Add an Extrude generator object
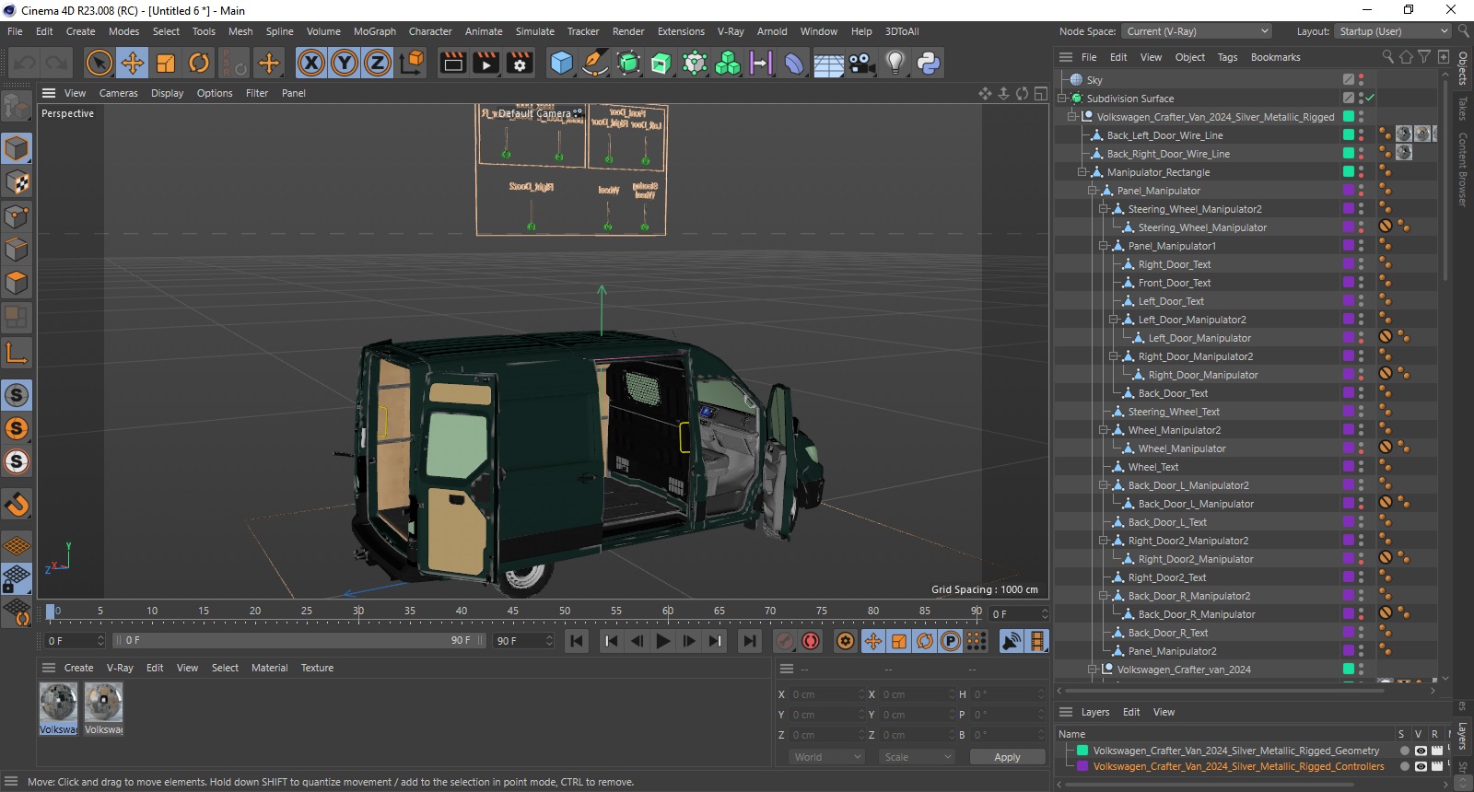The height and width of the screenshot is (792, 1474). tap(661, 63)
